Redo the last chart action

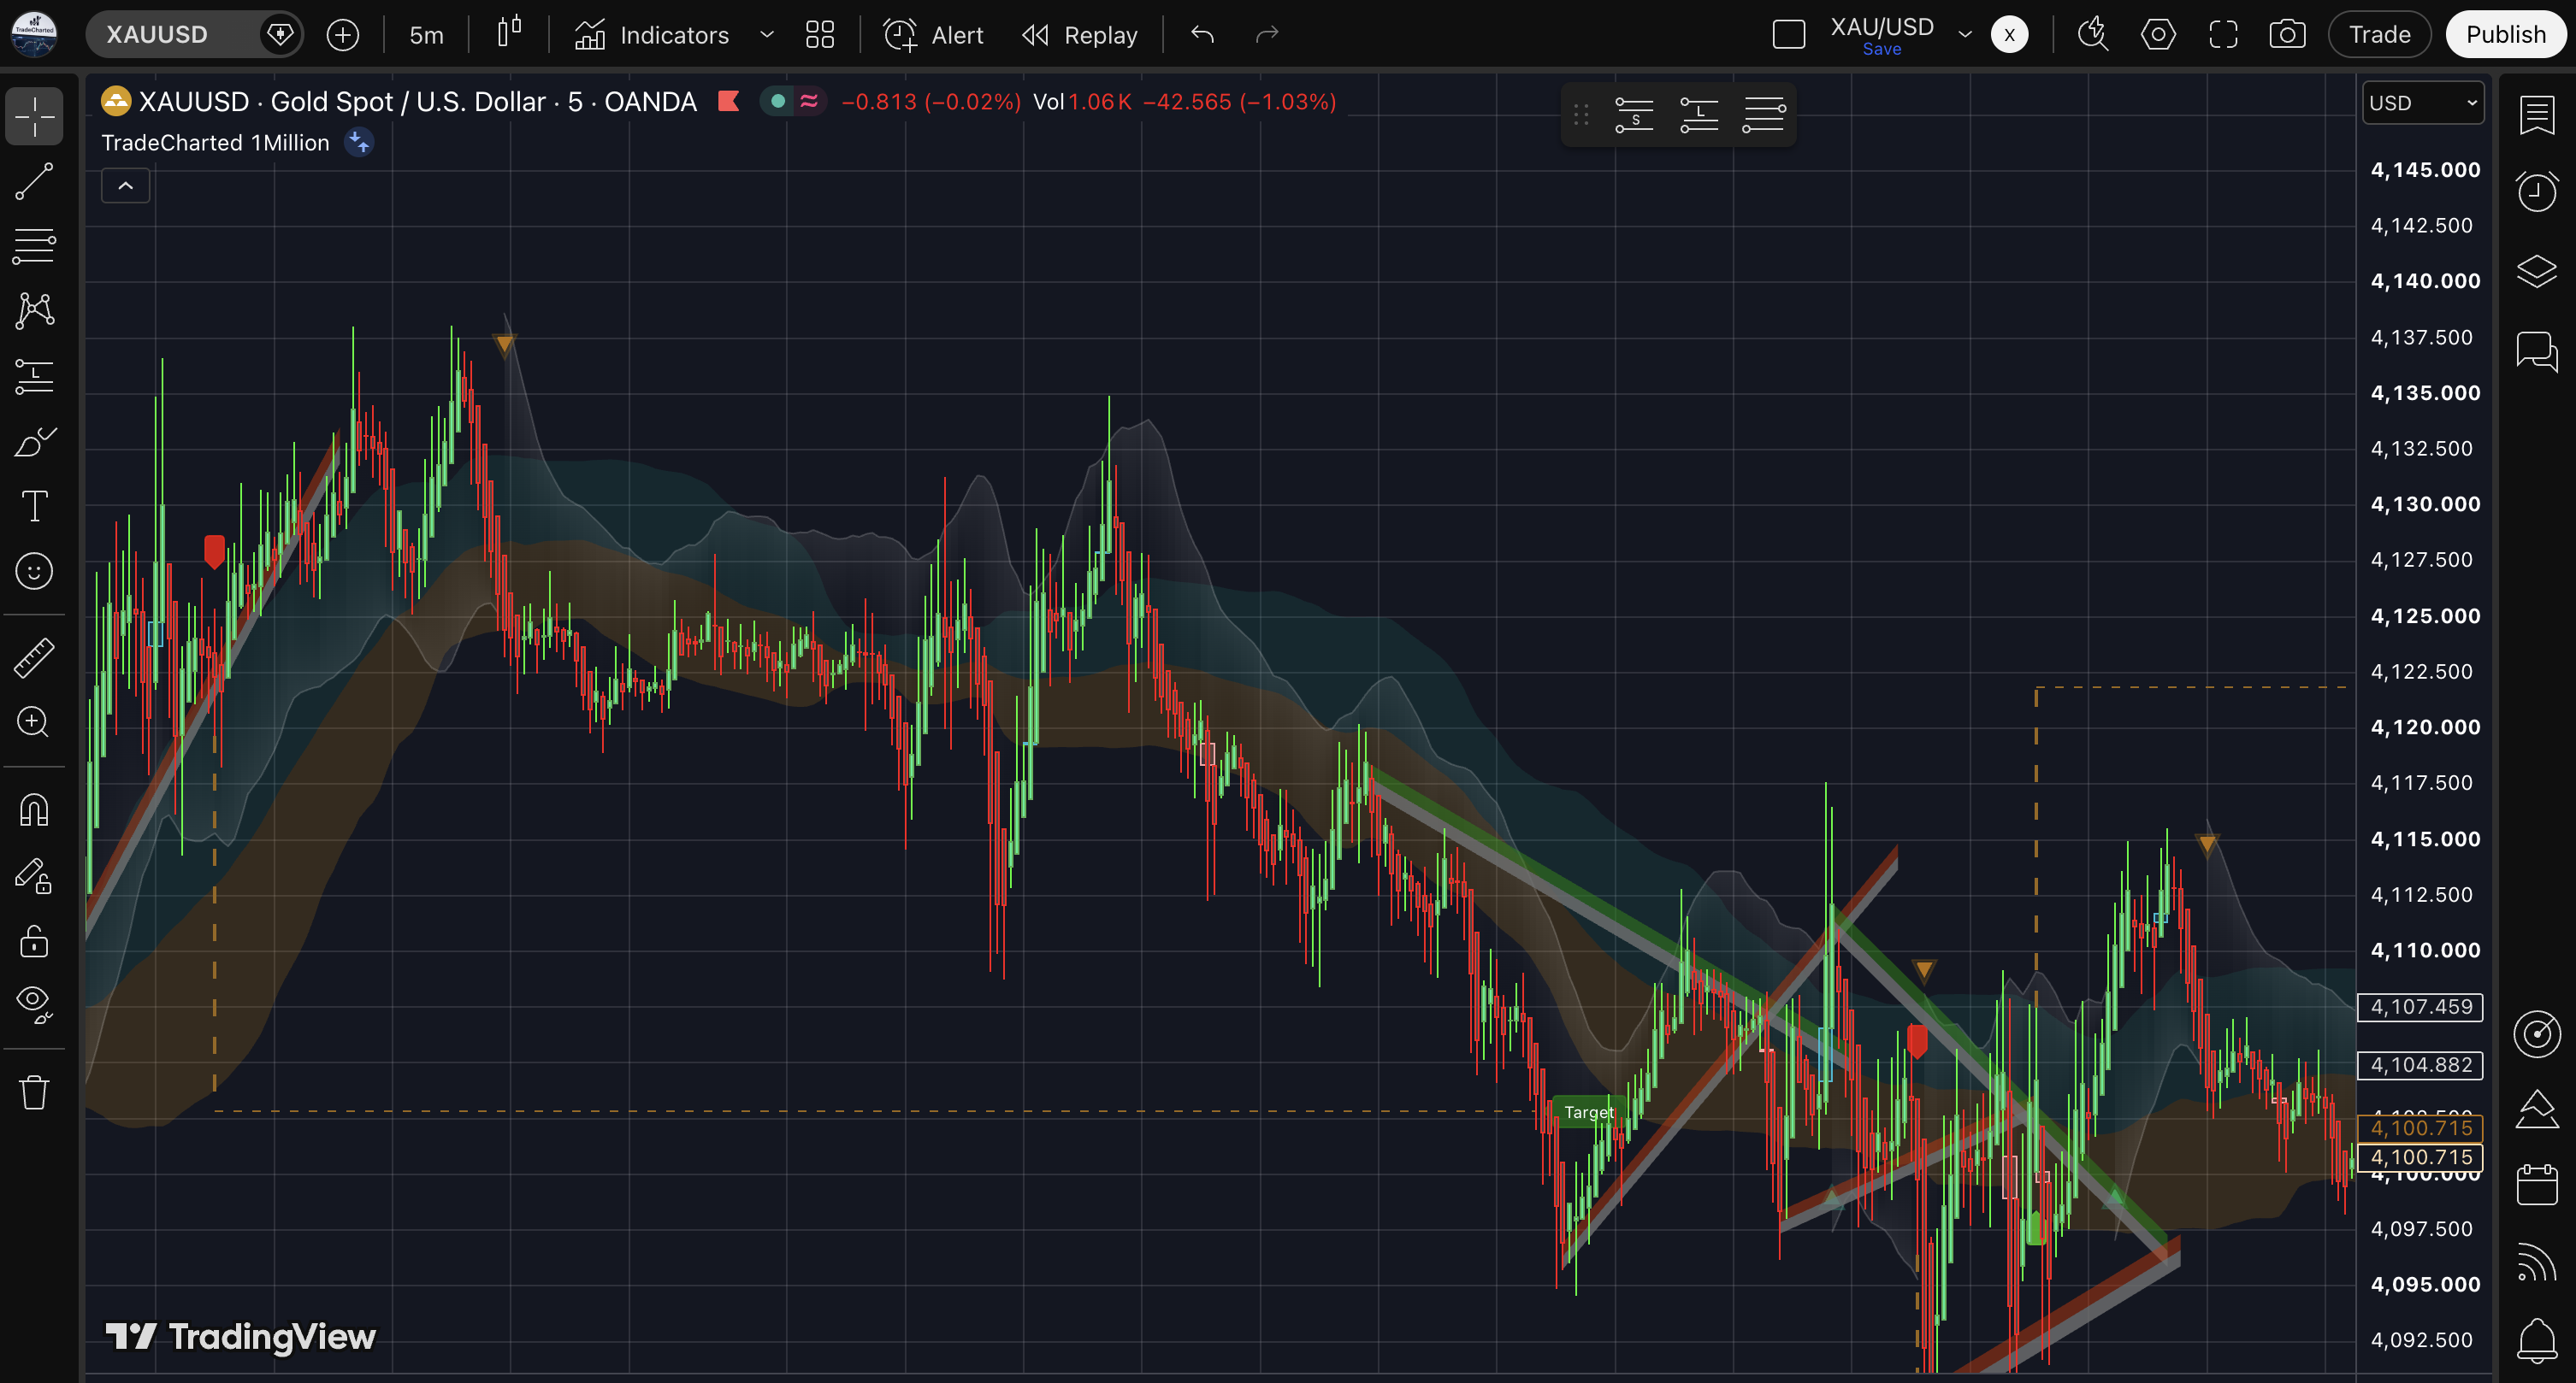(1266, 35)
